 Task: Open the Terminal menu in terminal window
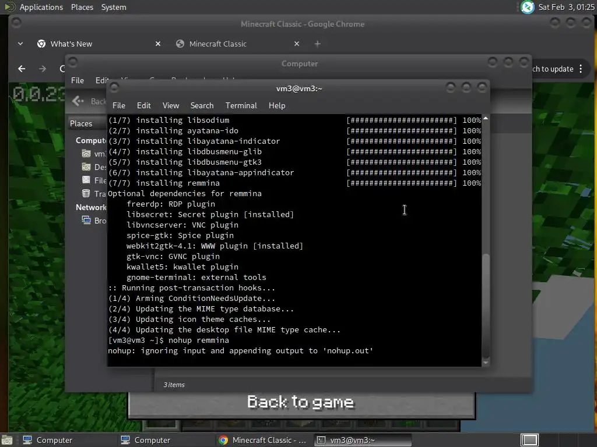(x=241, y=106)
